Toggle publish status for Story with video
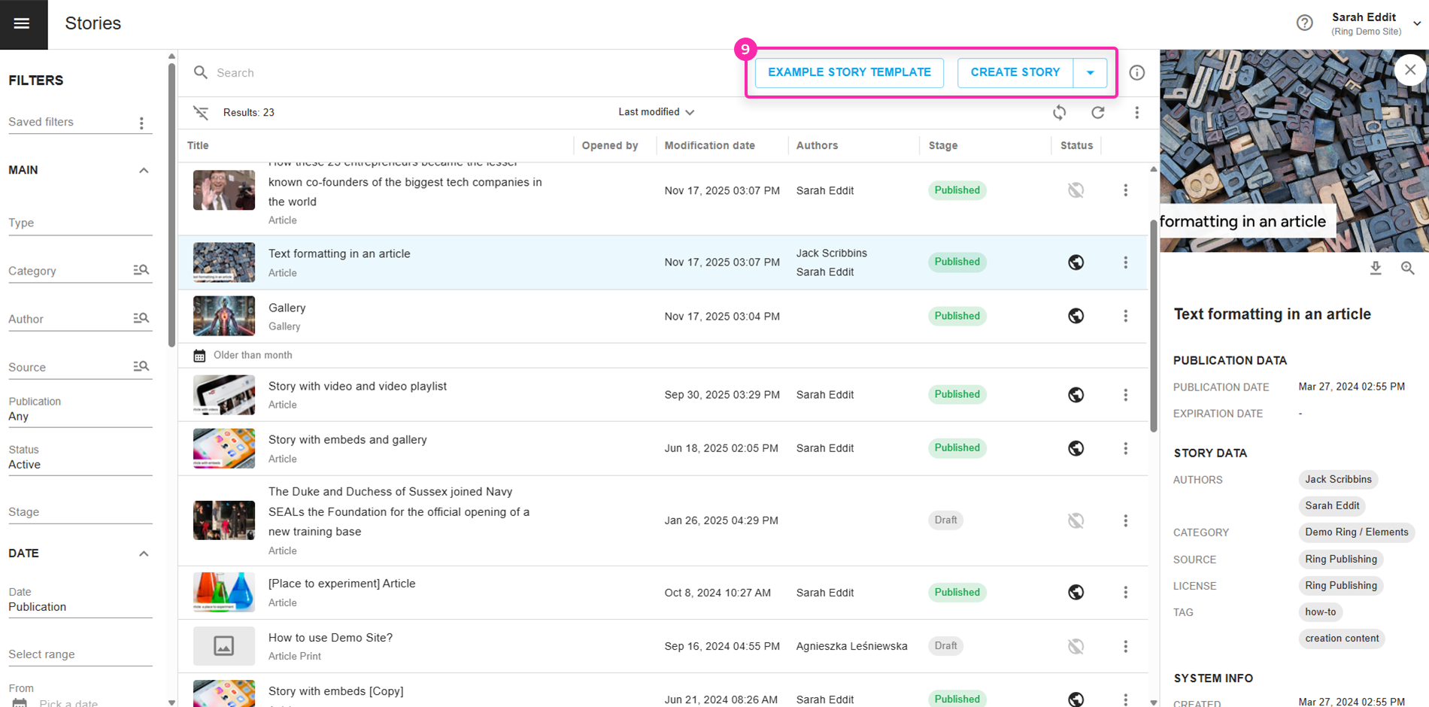Viewport: 1429px width, 707px height. (x=1076, y=395)
